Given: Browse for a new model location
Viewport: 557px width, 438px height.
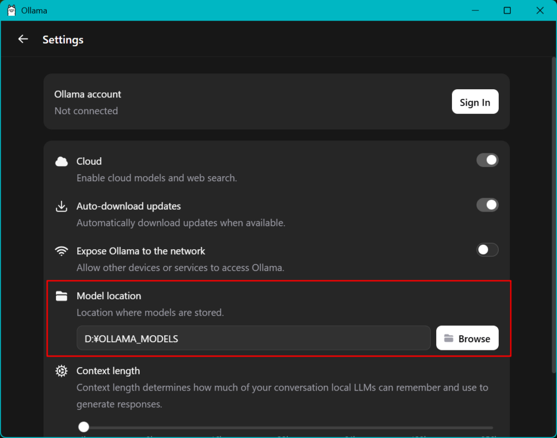Looking at the screenshot, I should click(467, 338).
